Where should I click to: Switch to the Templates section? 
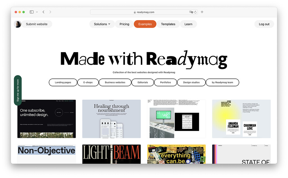(x=168, y=24)
